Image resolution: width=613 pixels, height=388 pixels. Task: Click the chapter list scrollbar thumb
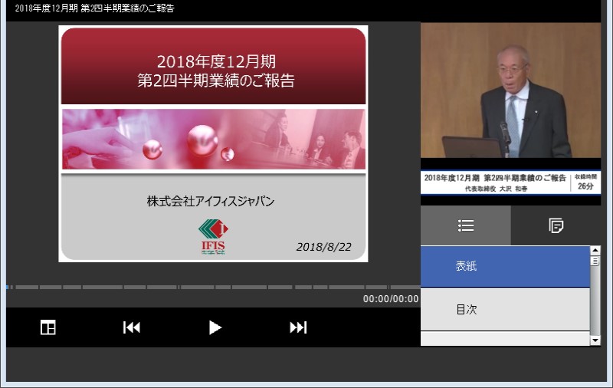[595, 261]
